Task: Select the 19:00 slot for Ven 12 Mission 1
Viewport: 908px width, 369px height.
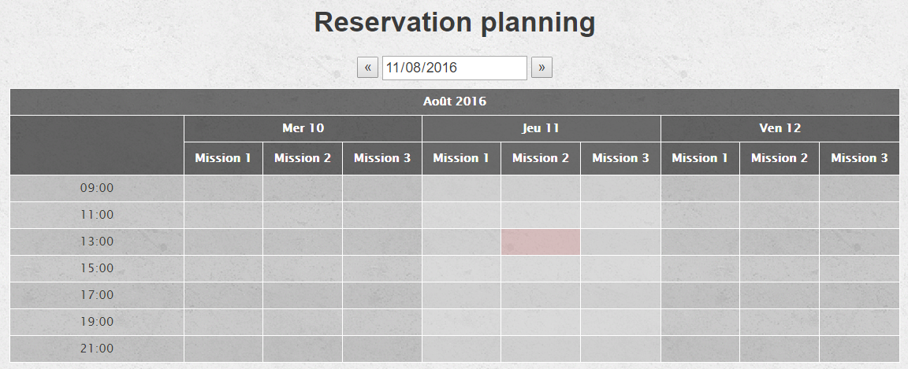Action: [700, 322]
